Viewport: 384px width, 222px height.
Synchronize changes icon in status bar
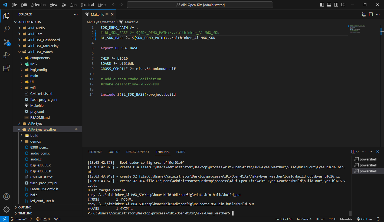30,219
